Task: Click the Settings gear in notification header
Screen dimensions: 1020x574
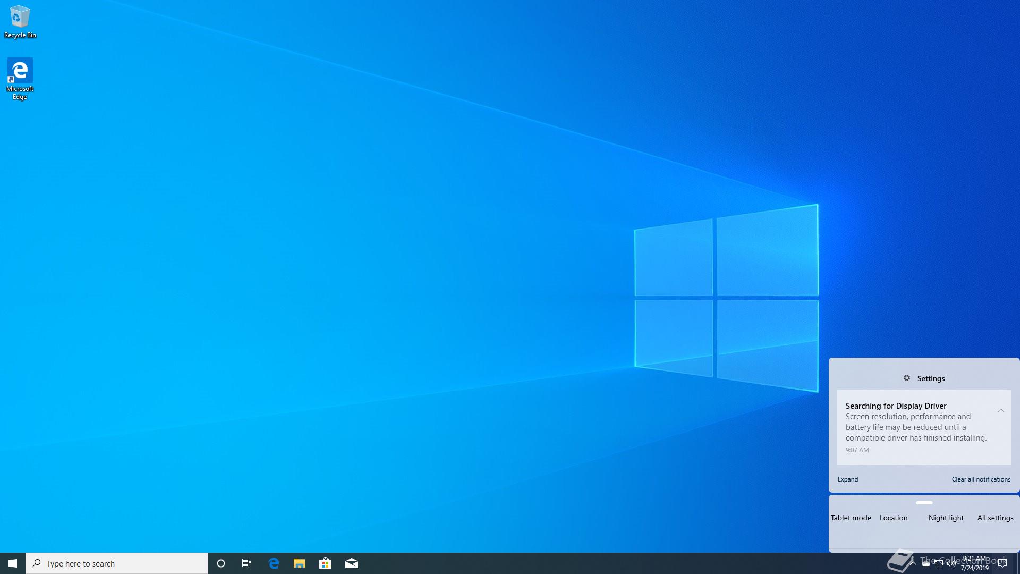Action: 907,378
